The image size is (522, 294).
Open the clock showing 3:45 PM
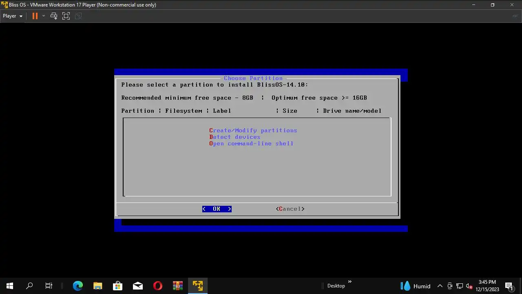click(x=487, y=286)
